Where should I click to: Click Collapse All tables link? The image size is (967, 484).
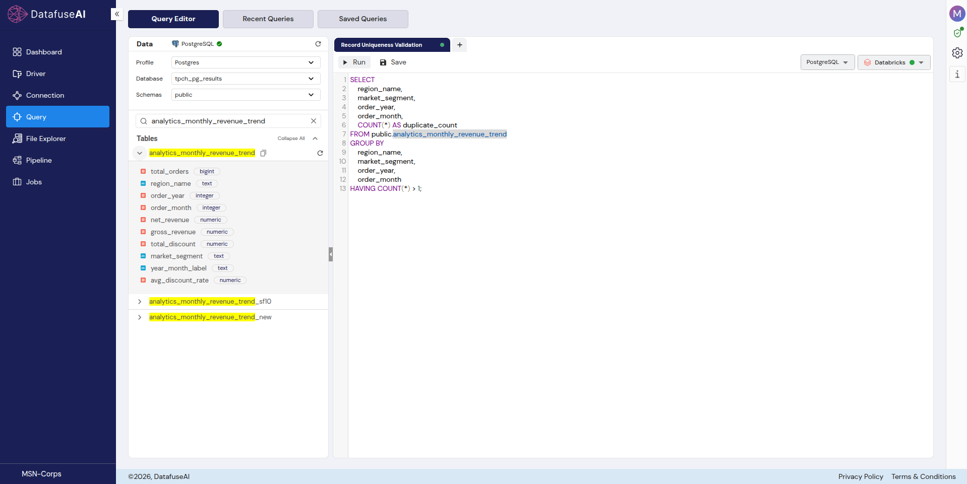pyautogui.click(x=291, y=139)
